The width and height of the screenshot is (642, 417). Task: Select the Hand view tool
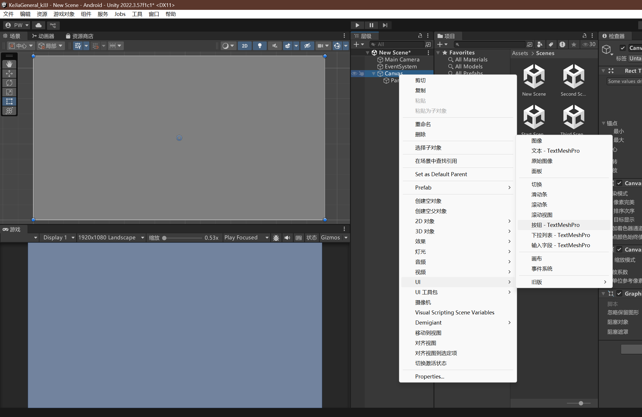coord(9,64)
